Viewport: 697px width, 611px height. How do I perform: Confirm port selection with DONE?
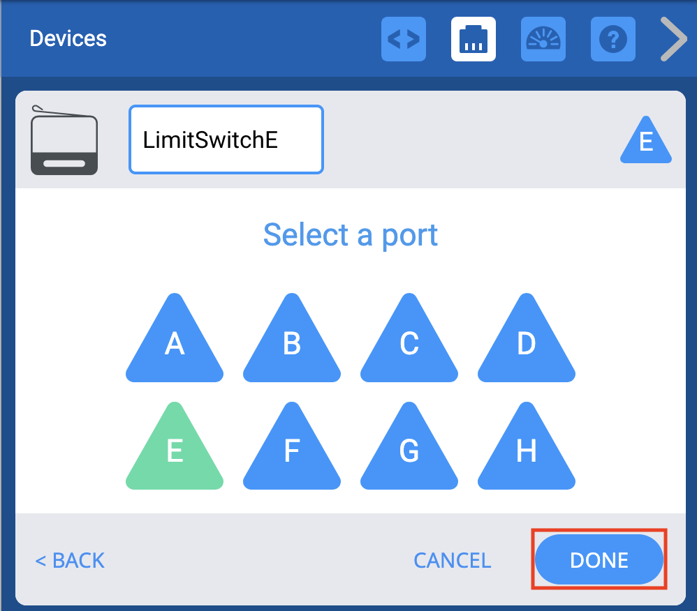(x=599, y=559)
